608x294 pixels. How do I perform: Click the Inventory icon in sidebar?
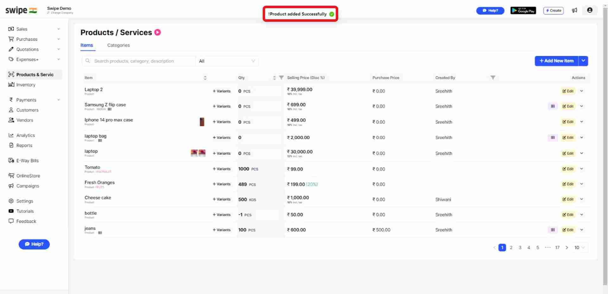pos(11,85)
